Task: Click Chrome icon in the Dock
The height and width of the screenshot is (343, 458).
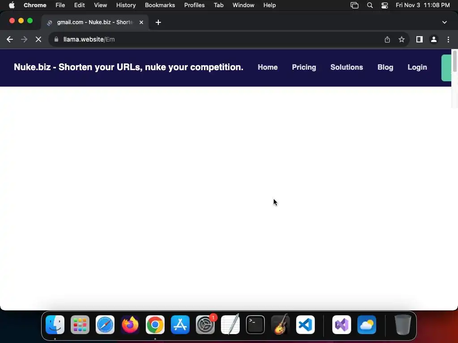Action: coord(155,325)
